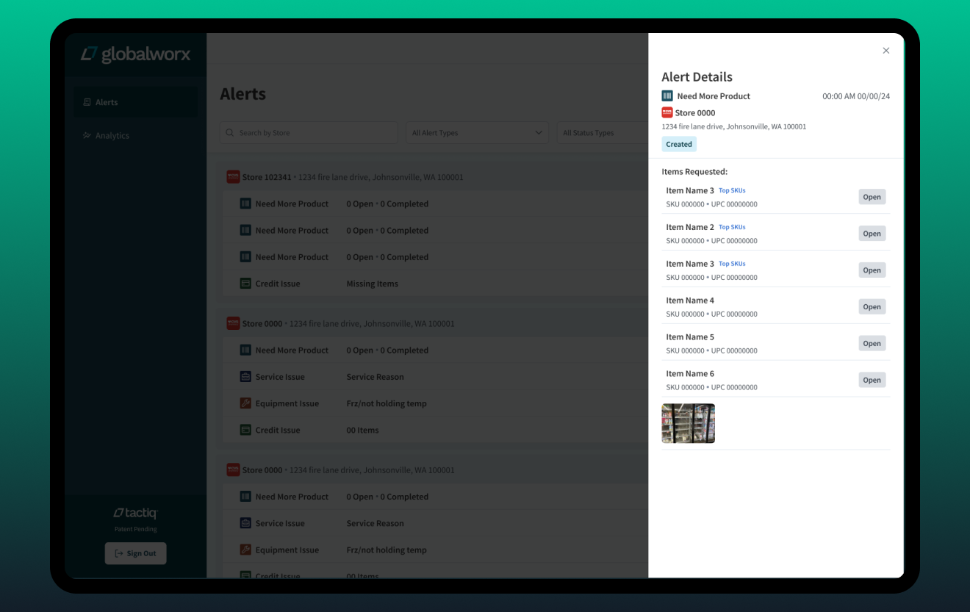Open the Analytics sidebar section

coord(135,135)
